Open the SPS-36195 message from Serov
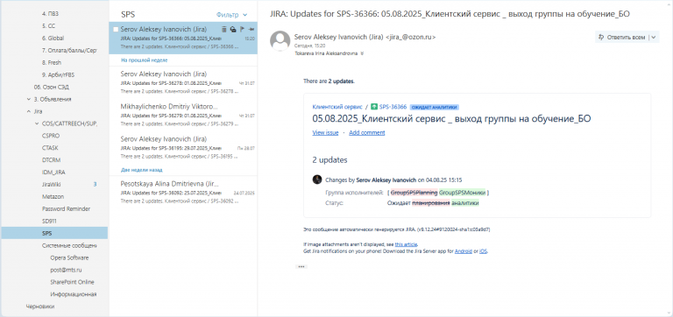Screen dimensions: 673x317 (183, 148)
